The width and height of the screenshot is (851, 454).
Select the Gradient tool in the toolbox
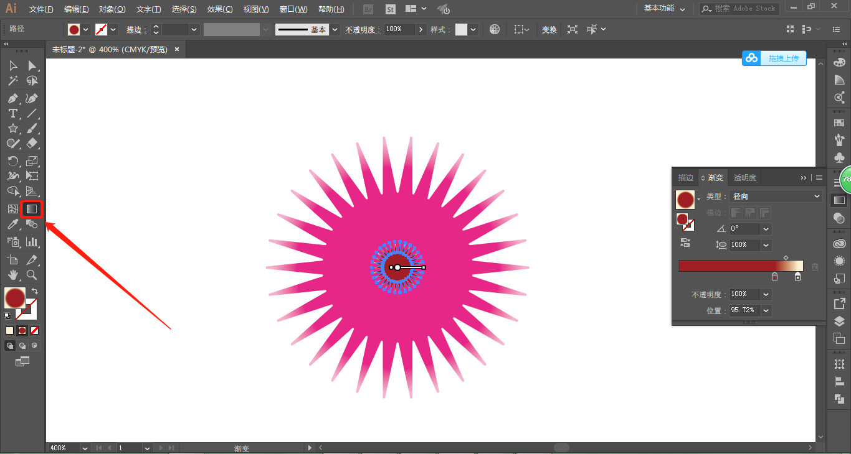pos(31,209)
